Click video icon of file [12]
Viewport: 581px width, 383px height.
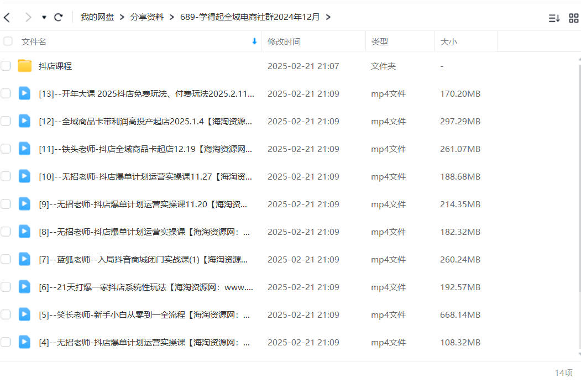point(24,120)
